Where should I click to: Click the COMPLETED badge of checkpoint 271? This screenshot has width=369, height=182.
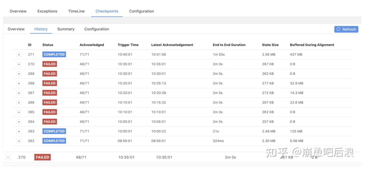(x=54, y=55)
